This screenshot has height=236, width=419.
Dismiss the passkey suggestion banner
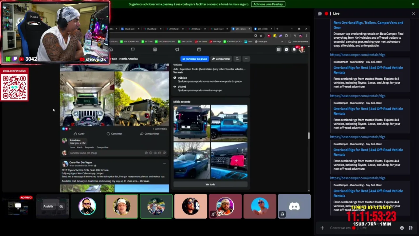[x=413, y=4]
